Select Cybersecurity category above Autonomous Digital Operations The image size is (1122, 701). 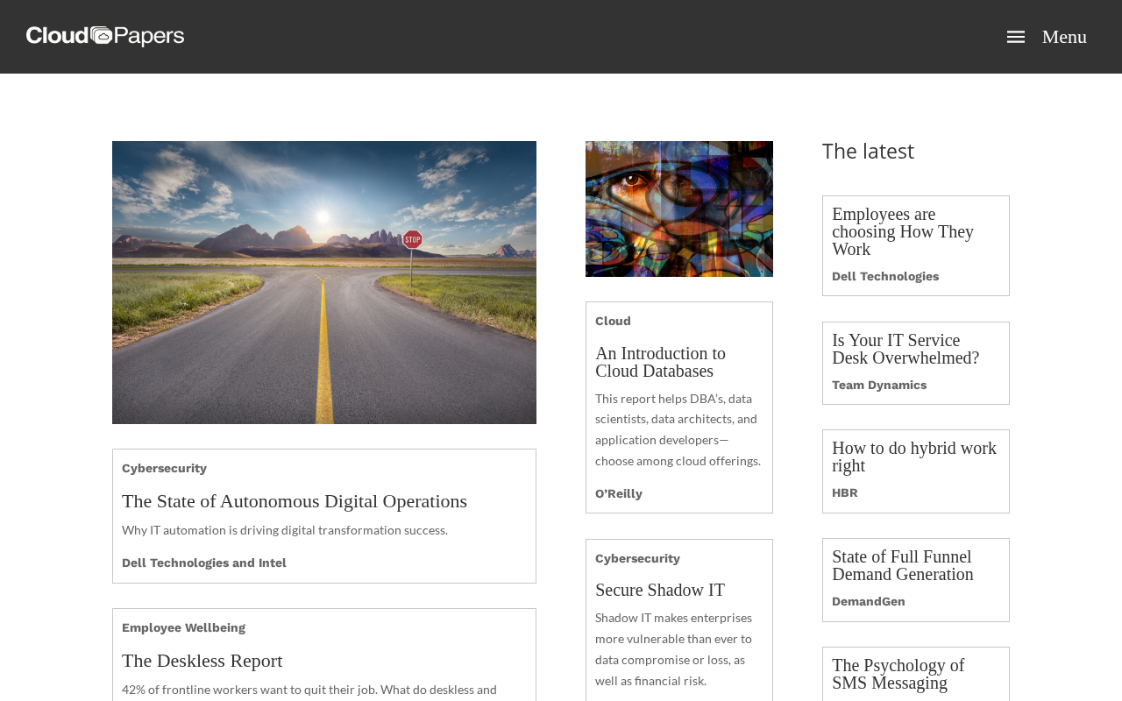[x=165, y=468]
